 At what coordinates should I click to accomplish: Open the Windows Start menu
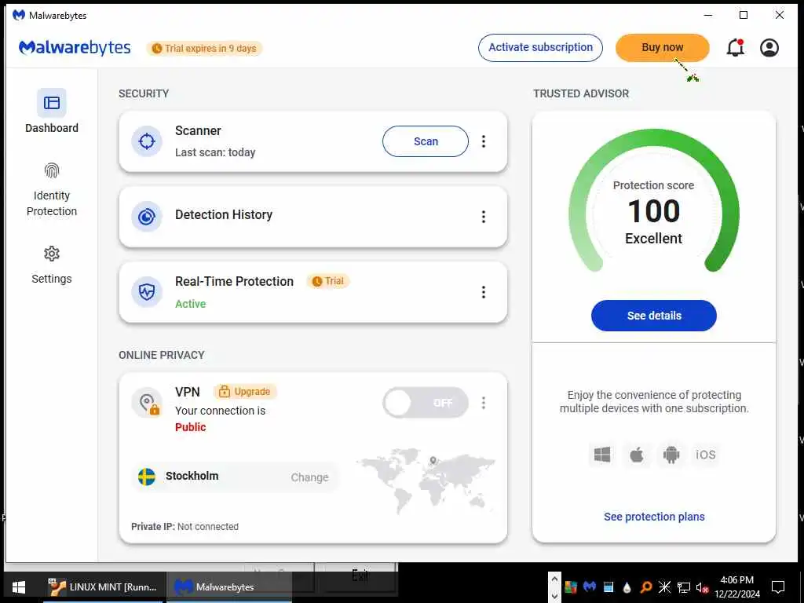pyautogui.click(x=19, y=587)
